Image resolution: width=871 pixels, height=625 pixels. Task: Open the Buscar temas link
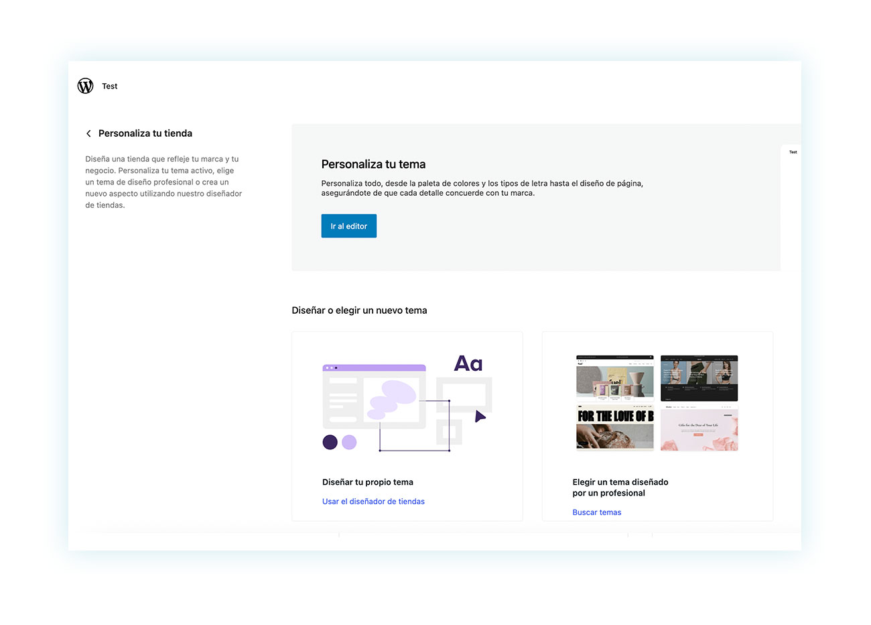click(597, 512)
